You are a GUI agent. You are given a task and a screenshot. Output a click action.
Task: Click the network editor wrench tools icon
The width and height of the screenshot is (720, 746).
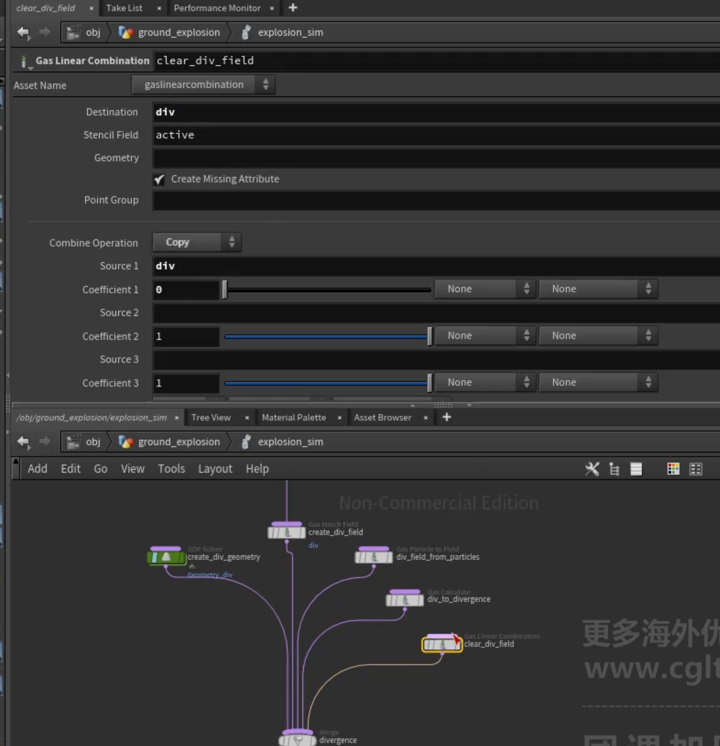(592, 469)
